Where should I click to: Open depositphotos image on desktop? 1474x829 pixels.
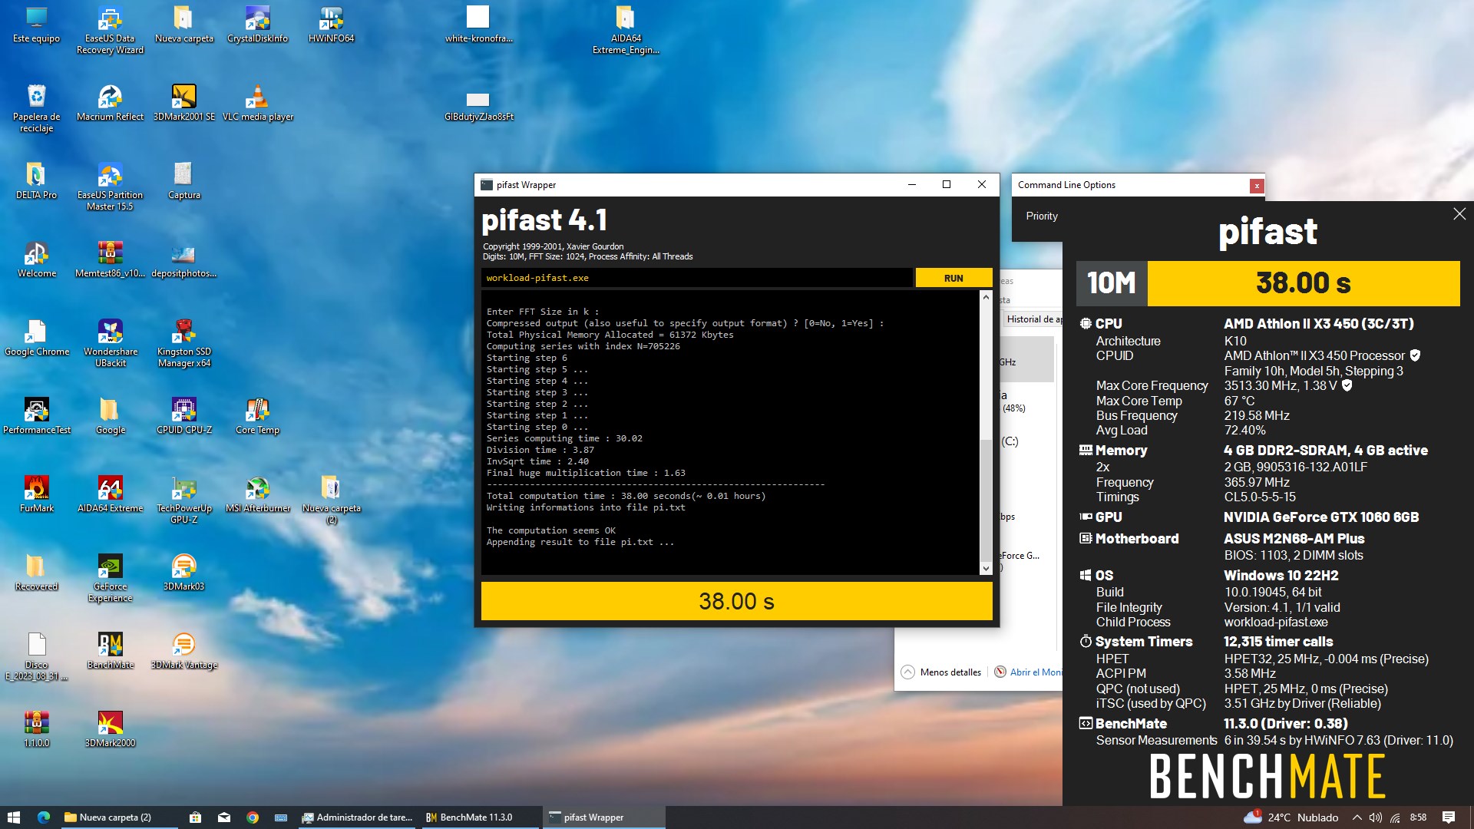(183, 259)
